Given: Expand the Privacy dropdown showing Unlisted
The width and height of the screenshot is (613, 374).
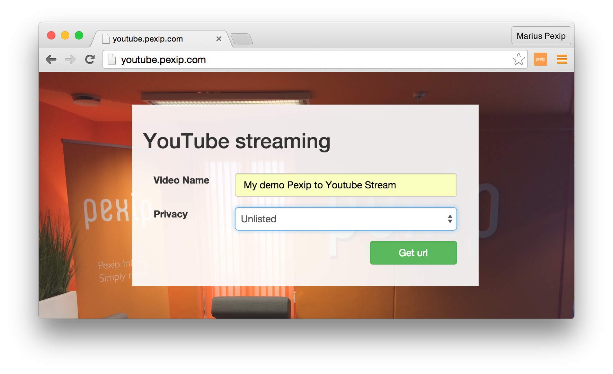Looking at the screenshot, I should 346,219.
